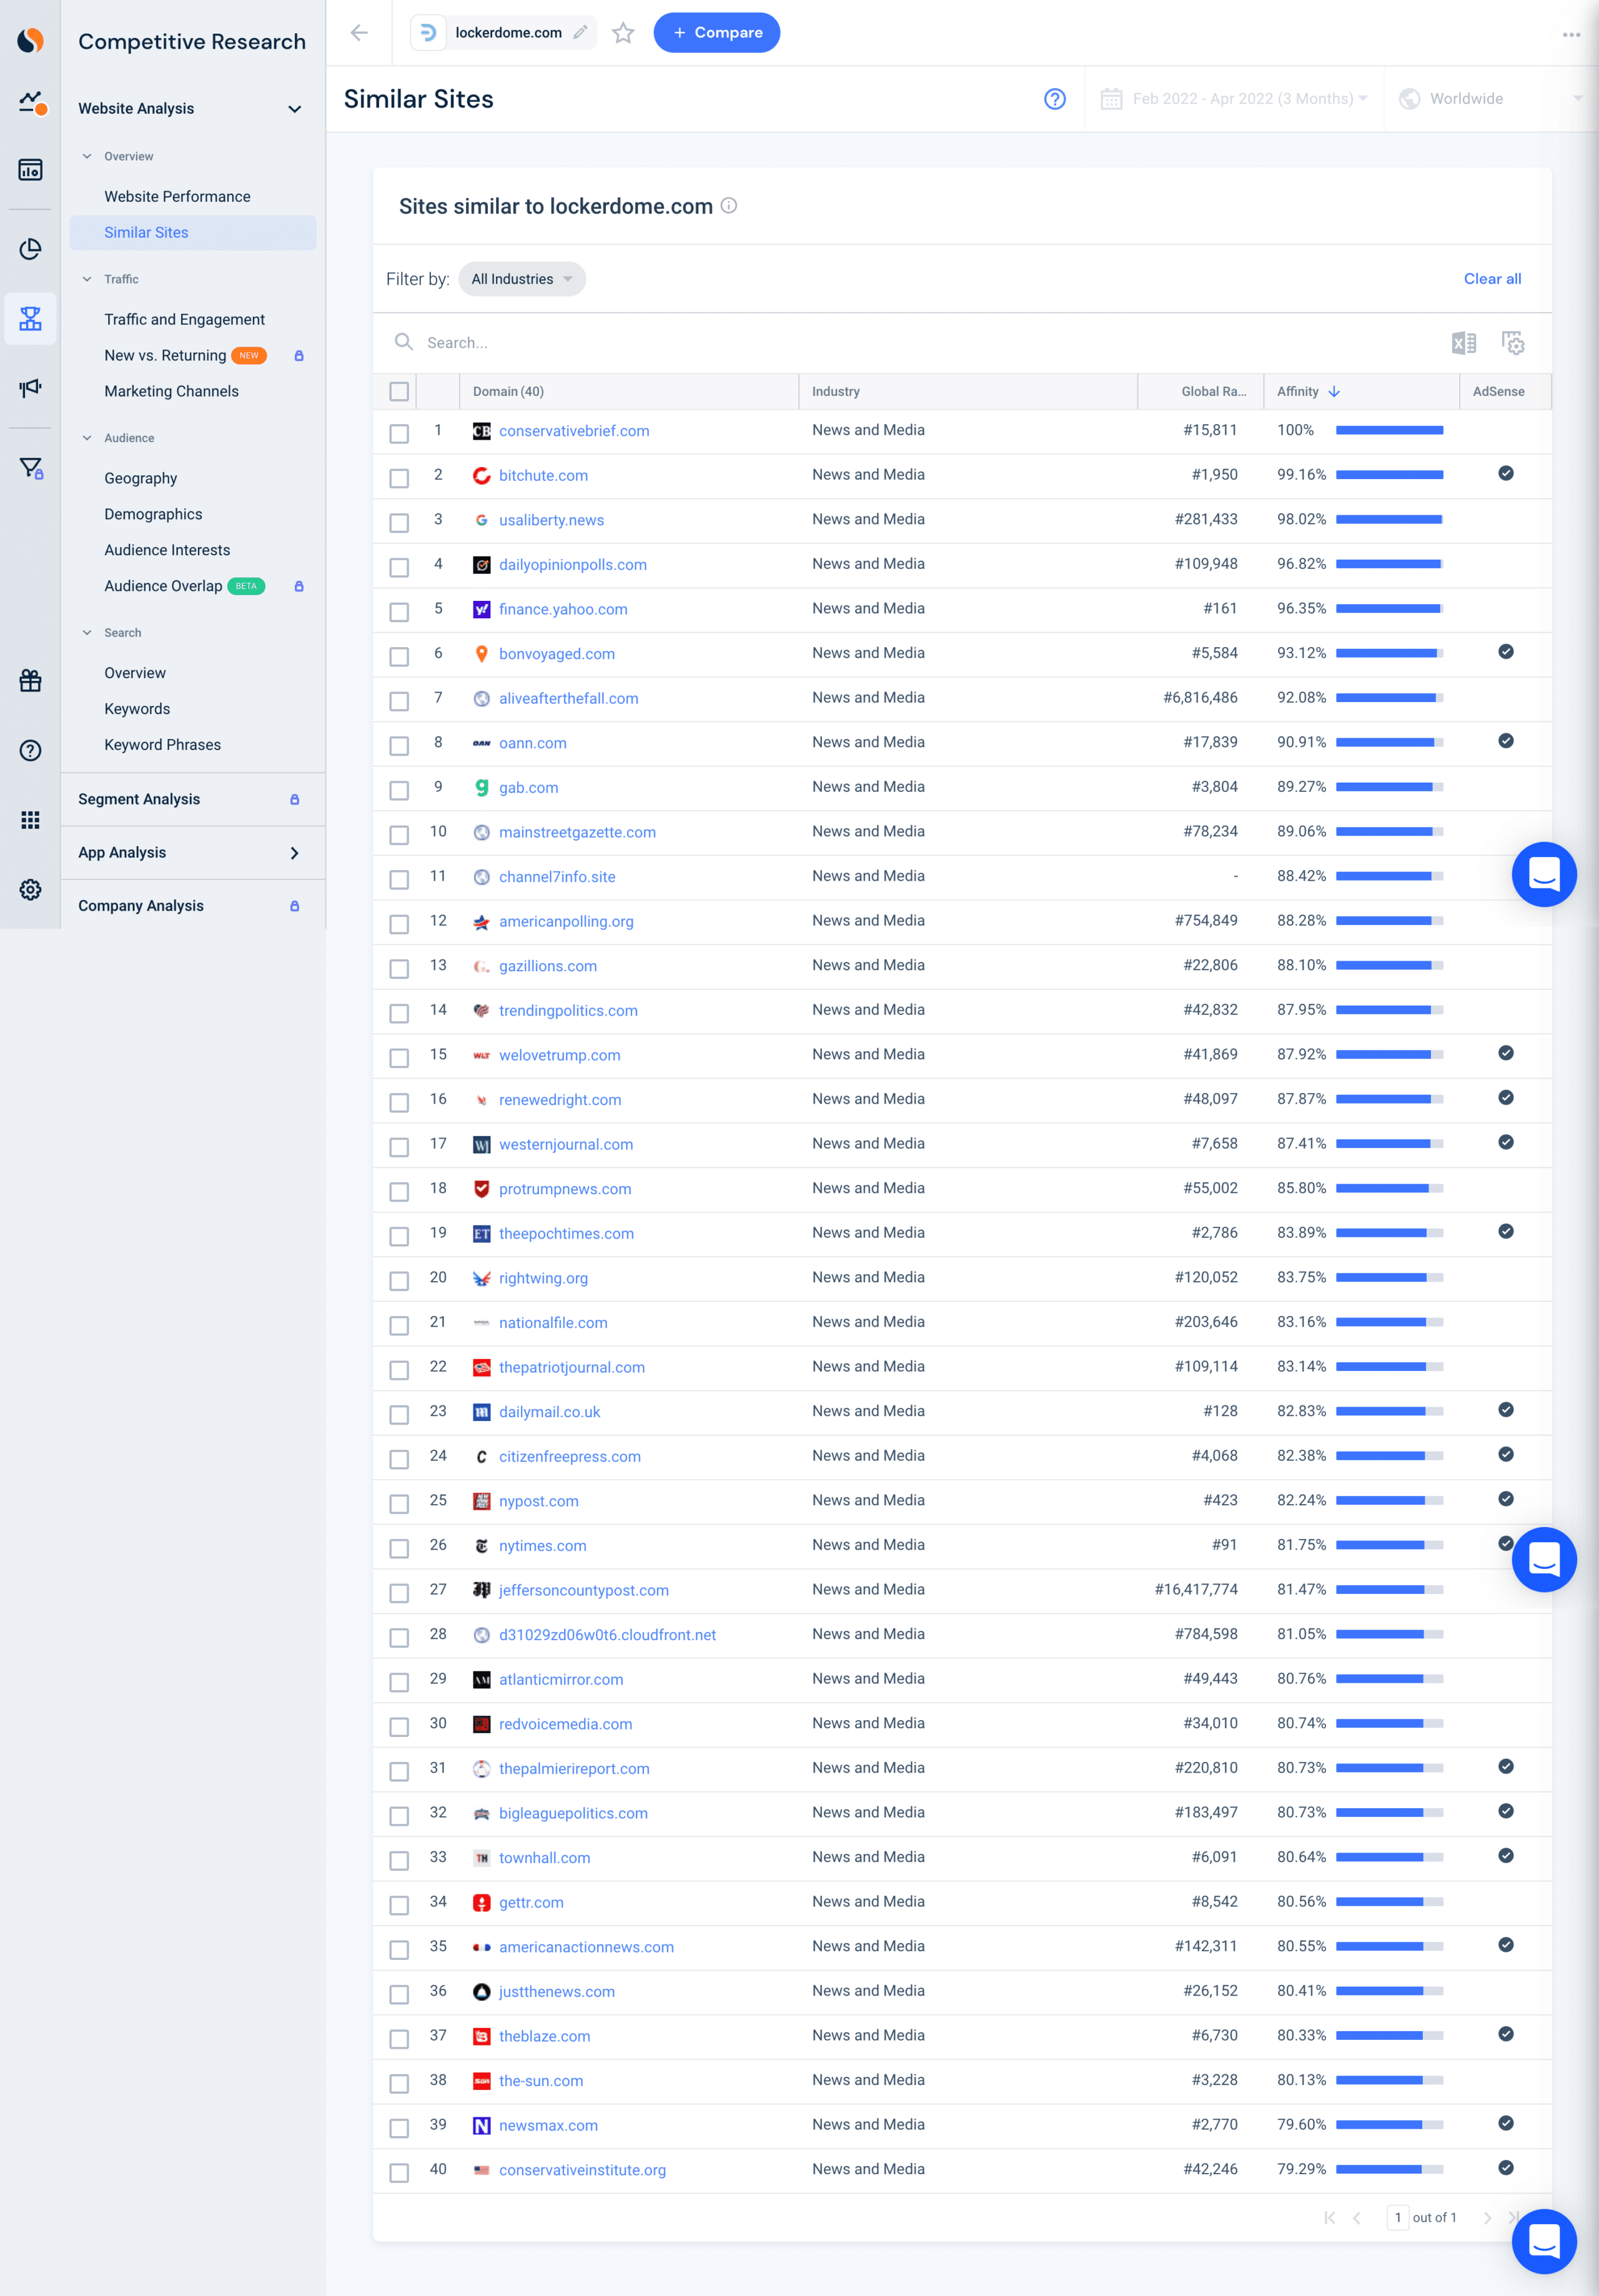Collapse the Website Analysis section
The width and height of the screenshot is (1599, 2296).
point(295,109)
